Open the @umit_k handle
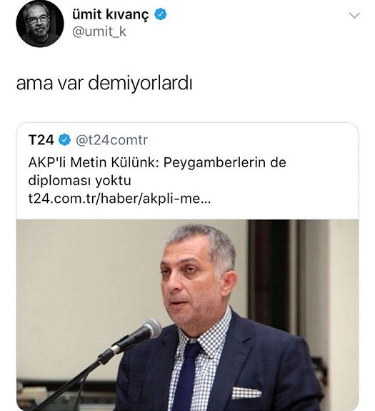This screenshot has width=375, height=411. 99,31
